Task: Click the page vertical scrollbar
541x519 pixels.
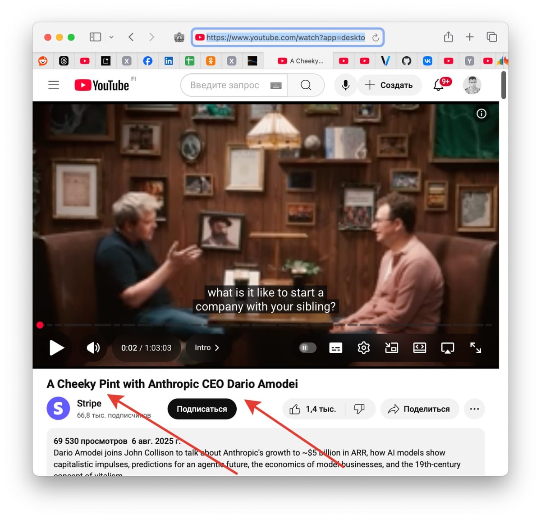Action: [504, 85]
